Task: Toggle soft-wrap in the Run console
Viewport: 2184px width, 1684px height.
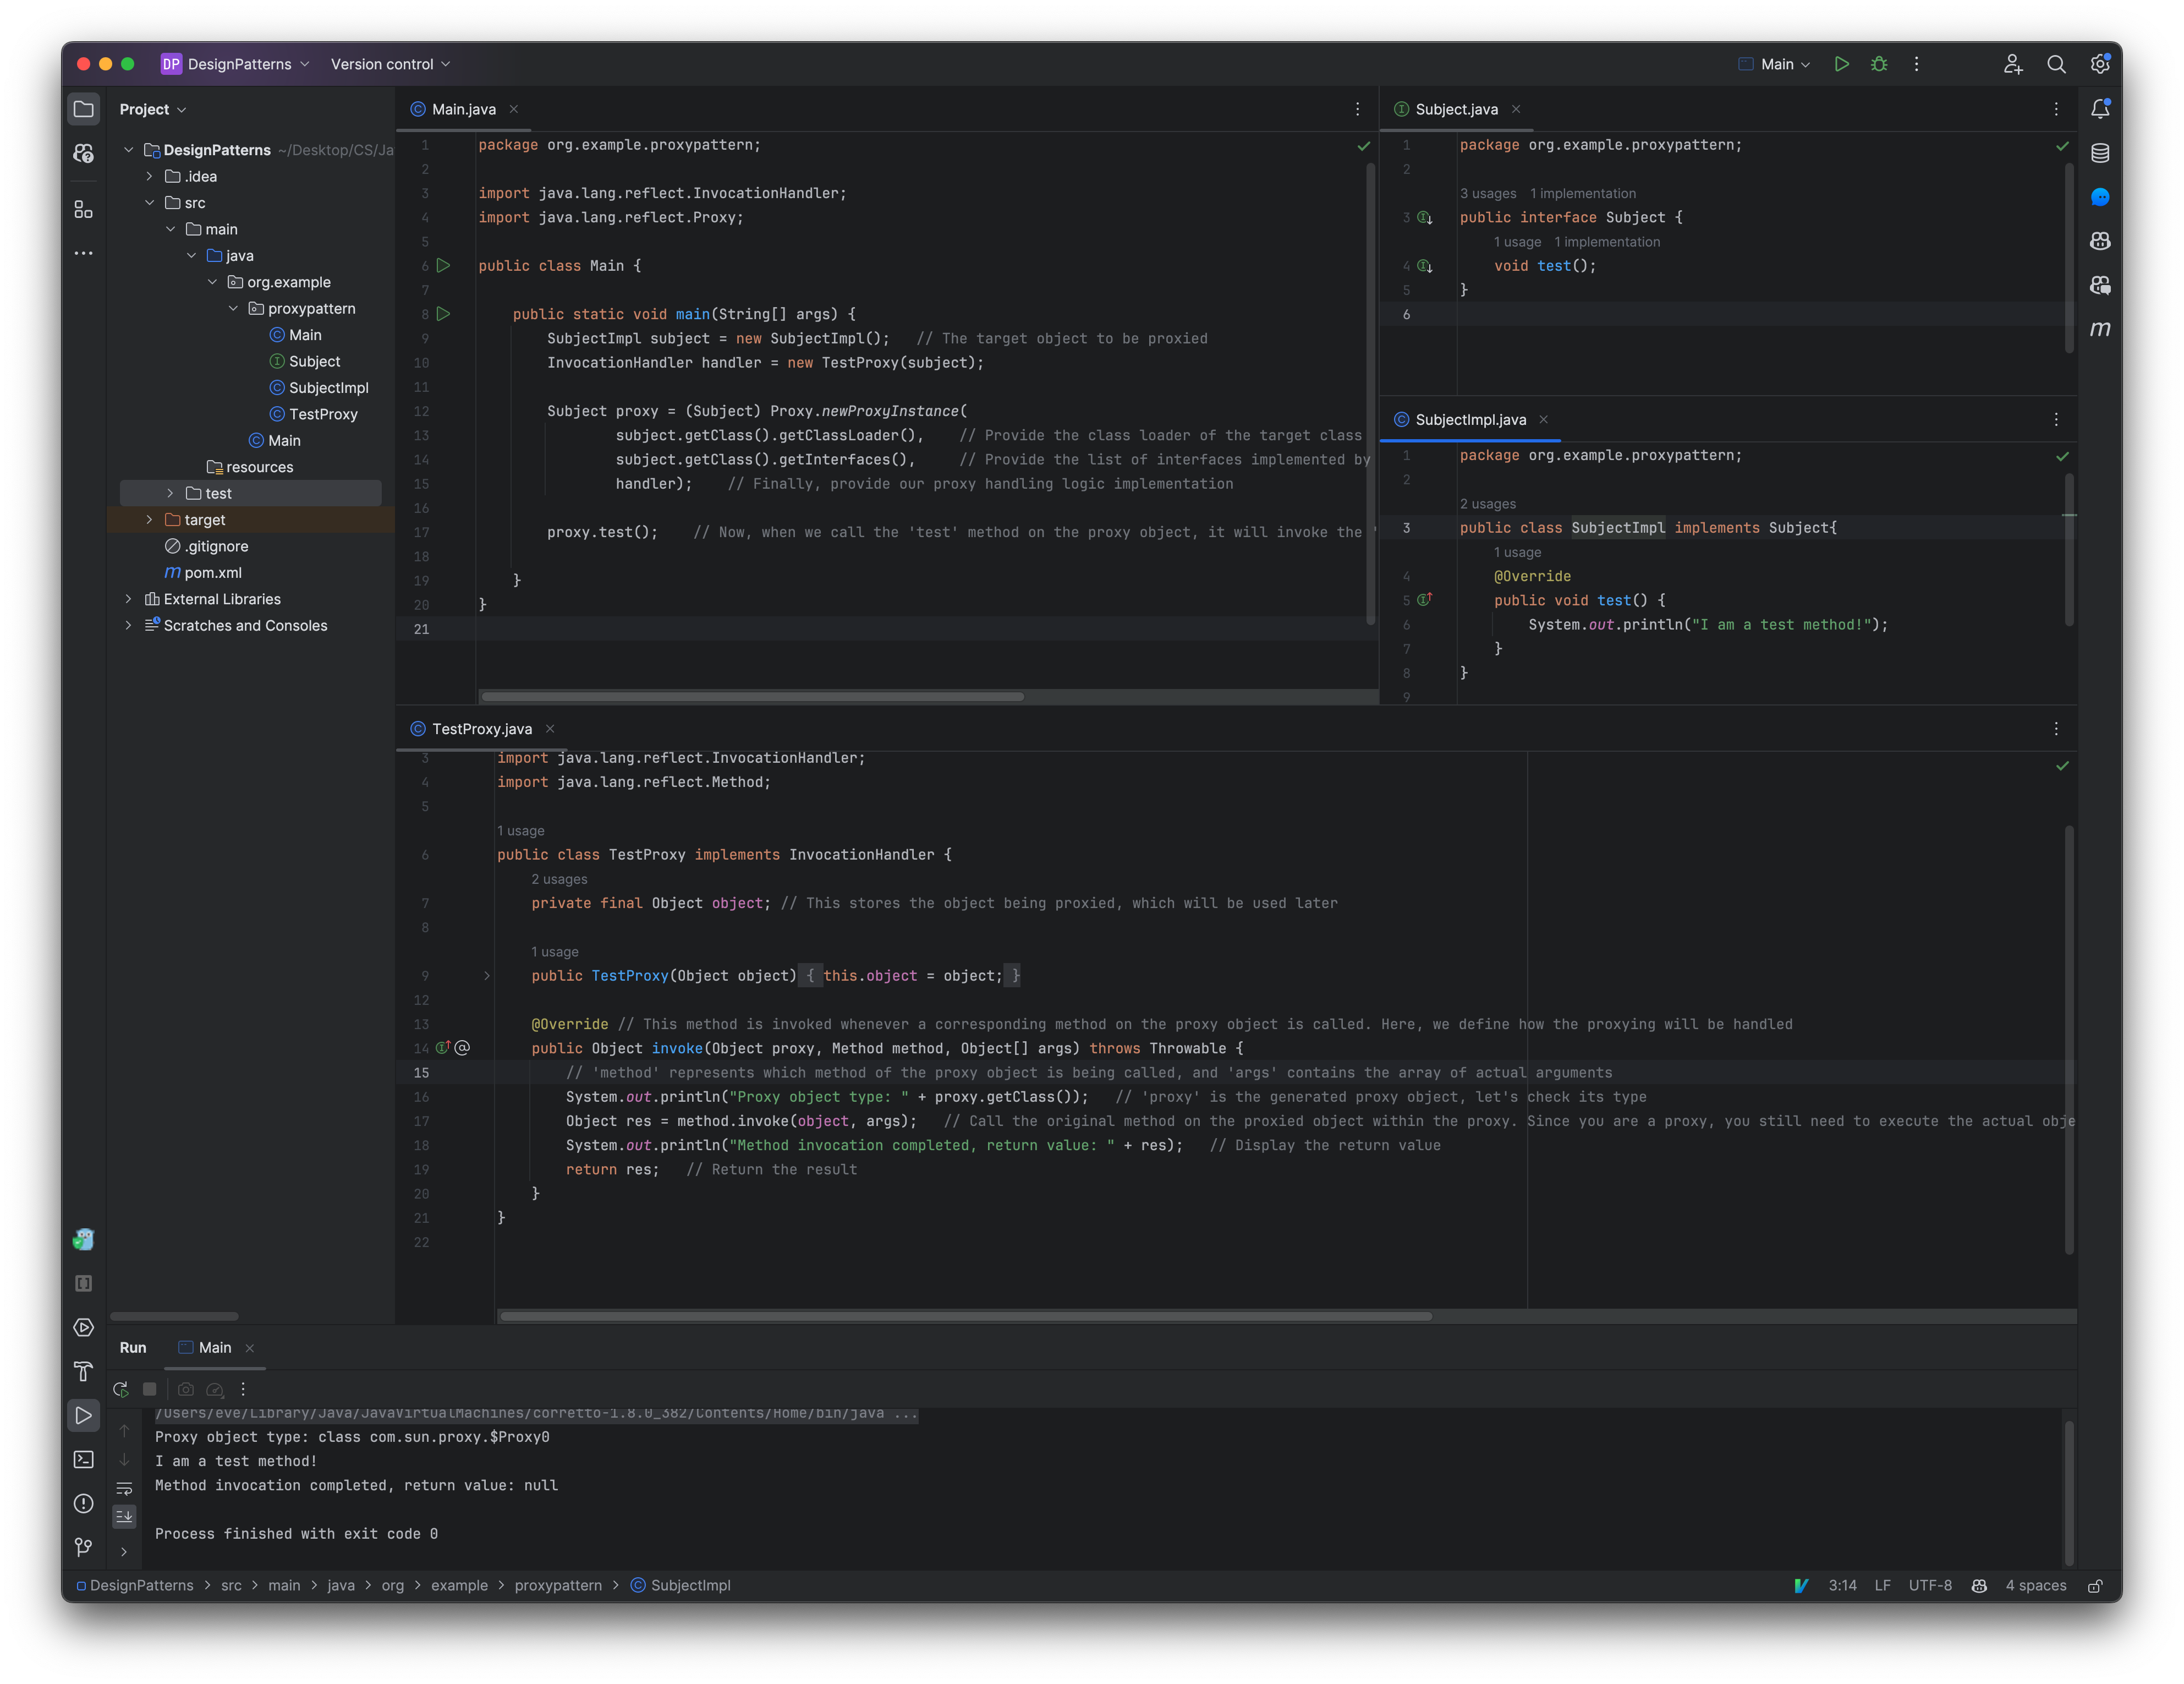Action: pos(124,1489)
